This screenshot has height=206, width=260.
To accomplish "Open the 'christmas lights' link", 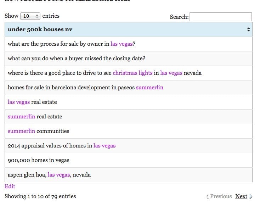I will click(x=132, y=73).
